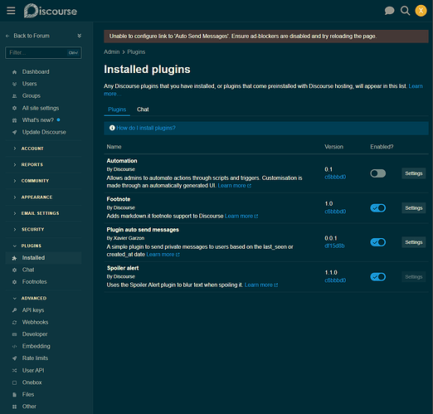This screenshot has height=414, width=433.
Task: Open commit hash df15d8b link
Action: coord(334,246)
